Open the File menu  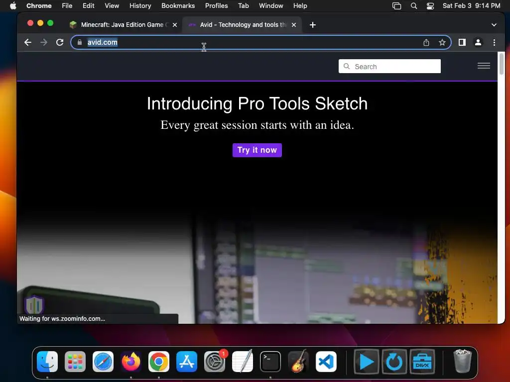coord(67,6)
